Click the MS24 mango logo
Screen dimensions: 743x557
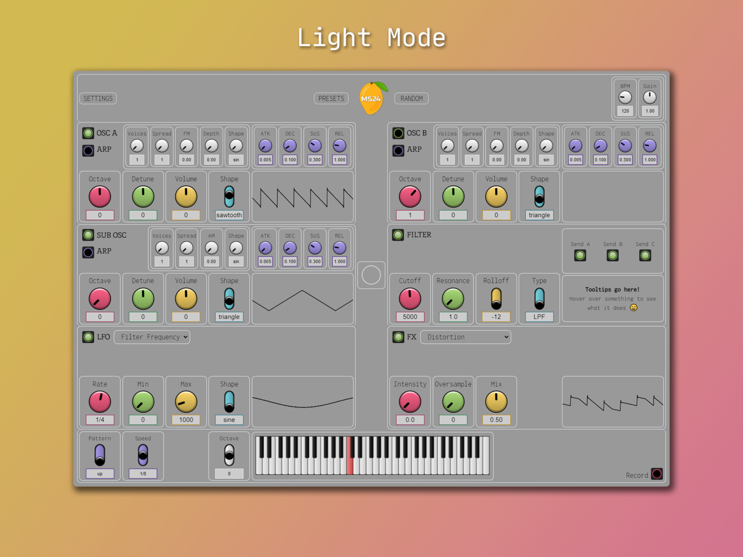pyautogui.click(x=371, y=98)
